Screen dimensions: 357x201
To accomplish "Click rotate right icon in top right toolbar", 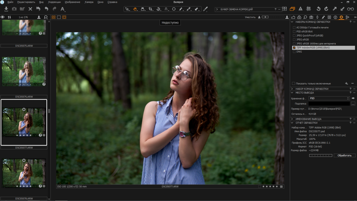I will [326, 9].
